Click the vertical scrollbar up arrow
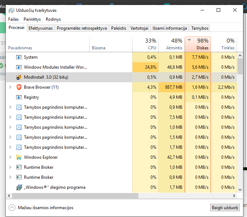Image resolution: width=247 pixels, height=217 pixels. tap(240, 55)
